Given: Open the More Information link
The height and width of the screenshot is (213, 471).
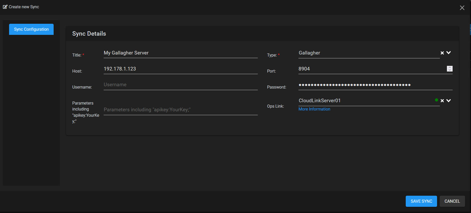Looking at the screenshot, I should coord(314,109).
